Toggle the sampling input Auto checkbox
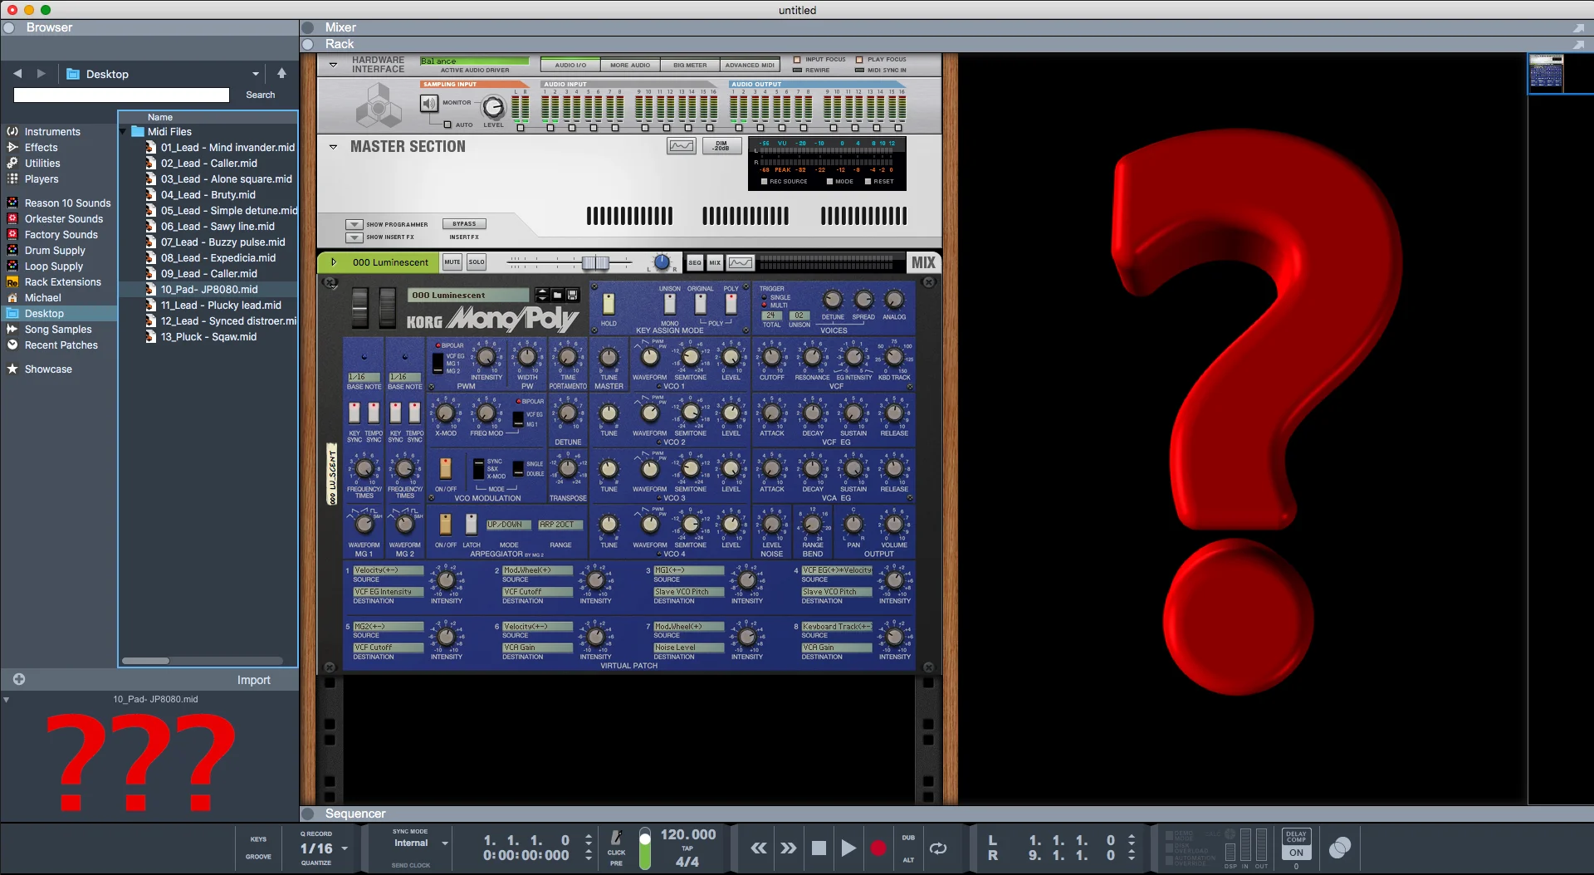 [447, 125]
